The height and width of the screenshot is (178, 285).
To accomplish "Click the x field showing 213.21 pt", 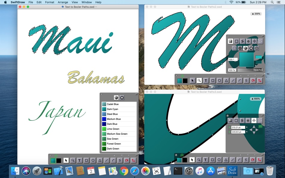I will coord(238,127).
